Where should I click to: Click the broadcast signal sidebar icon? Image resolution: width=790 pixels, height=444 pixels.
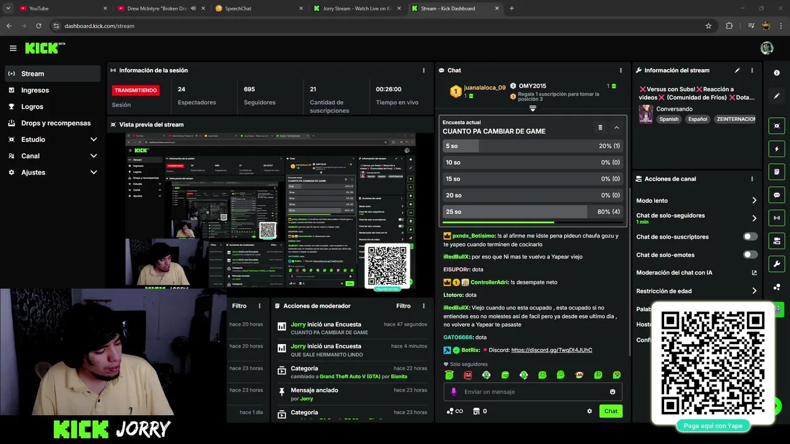(x=777, y=218)
